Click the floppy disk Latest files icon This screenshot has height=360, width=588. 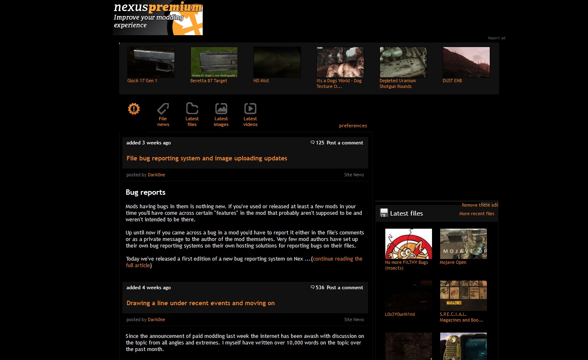tap(384, 213)
